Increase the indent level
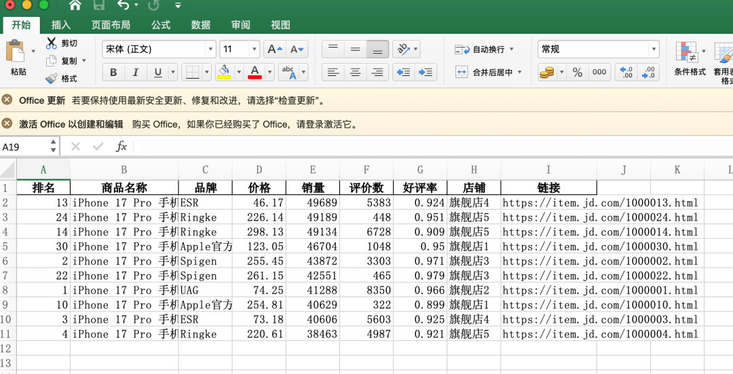This screenshot has width=733, height=374. point(426,72)
